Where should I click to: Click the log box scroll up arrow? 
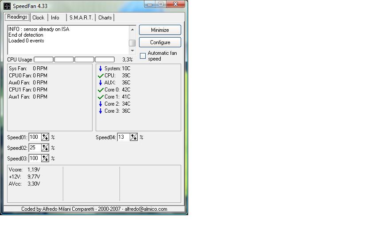[132, 30]
